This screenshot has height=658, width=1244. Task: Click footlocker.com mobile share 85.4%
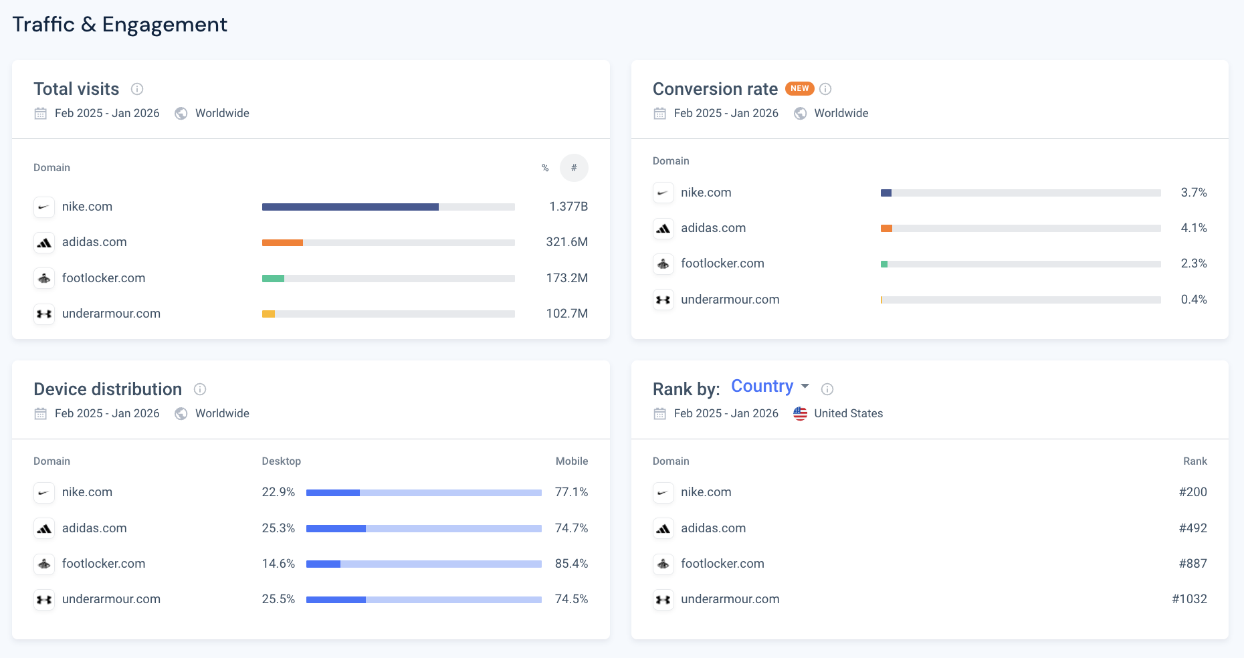[x=572, y=564]
